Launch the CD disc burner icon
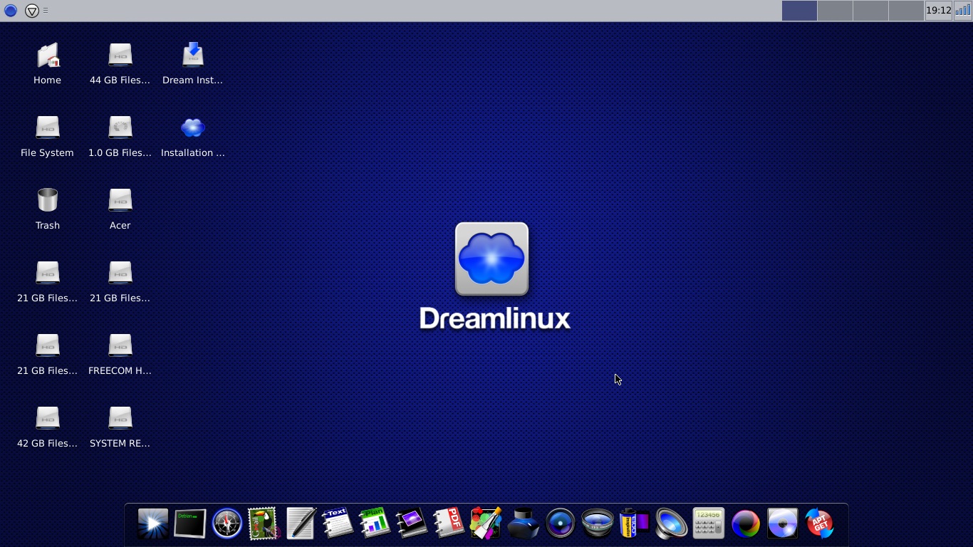The width and height of the screenshot is (973, 547). pos(783,523)
